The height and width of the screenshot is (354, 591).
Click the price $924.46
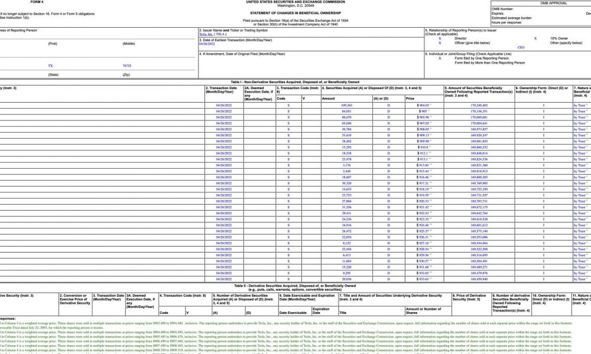[x=423, y=225]
